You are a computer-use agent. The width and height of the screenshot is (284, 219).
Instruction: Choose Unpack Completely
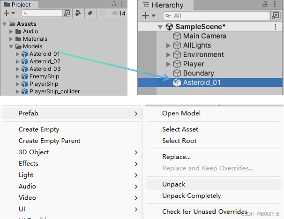[x=192, y=196]
